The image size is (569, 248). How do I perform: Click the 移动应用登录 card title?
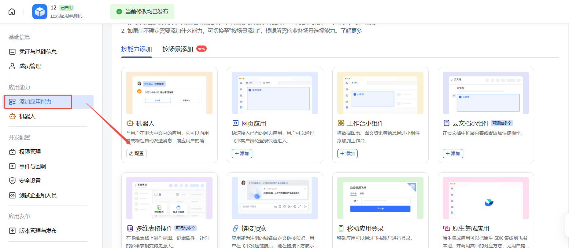[x=365, y=228]
